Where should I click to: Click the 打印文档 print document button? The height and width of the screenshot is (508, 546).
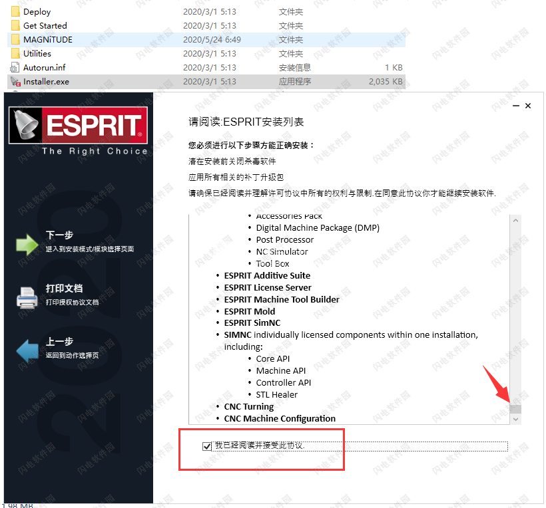pyautogui.click(x=58, y=295)
